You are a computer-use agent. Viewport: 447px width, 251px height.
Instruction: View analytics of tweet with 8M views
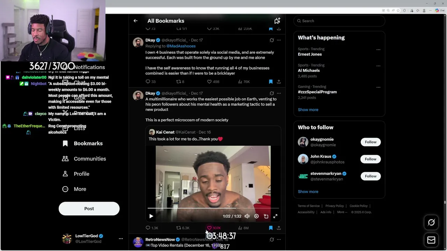point(243,228)
